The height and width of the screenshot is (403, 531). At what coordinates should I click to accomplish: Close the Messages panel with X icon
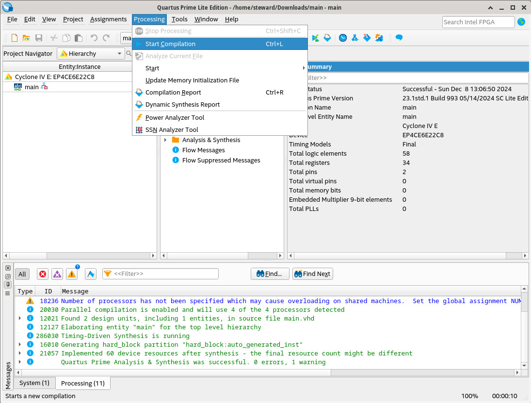(x=8, y=268)
